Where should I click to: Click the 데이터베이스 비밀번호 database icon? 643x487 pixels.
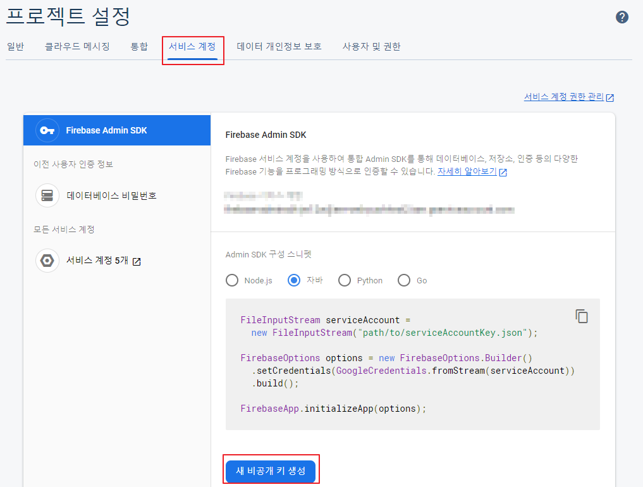47,194
